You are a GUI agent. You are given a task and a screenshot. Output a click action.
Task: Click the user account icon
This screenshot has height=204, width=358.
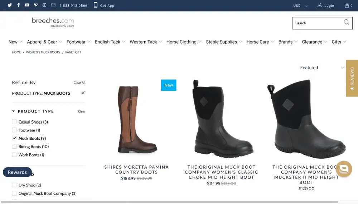pyautogui.click(x=320, y=5)
